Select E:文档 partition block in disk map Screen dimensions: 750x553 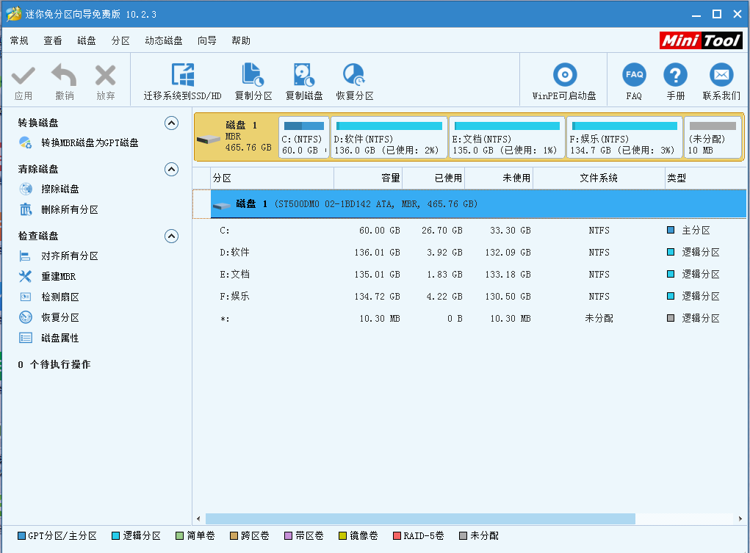pyautogui.click(x=507, y=137)
